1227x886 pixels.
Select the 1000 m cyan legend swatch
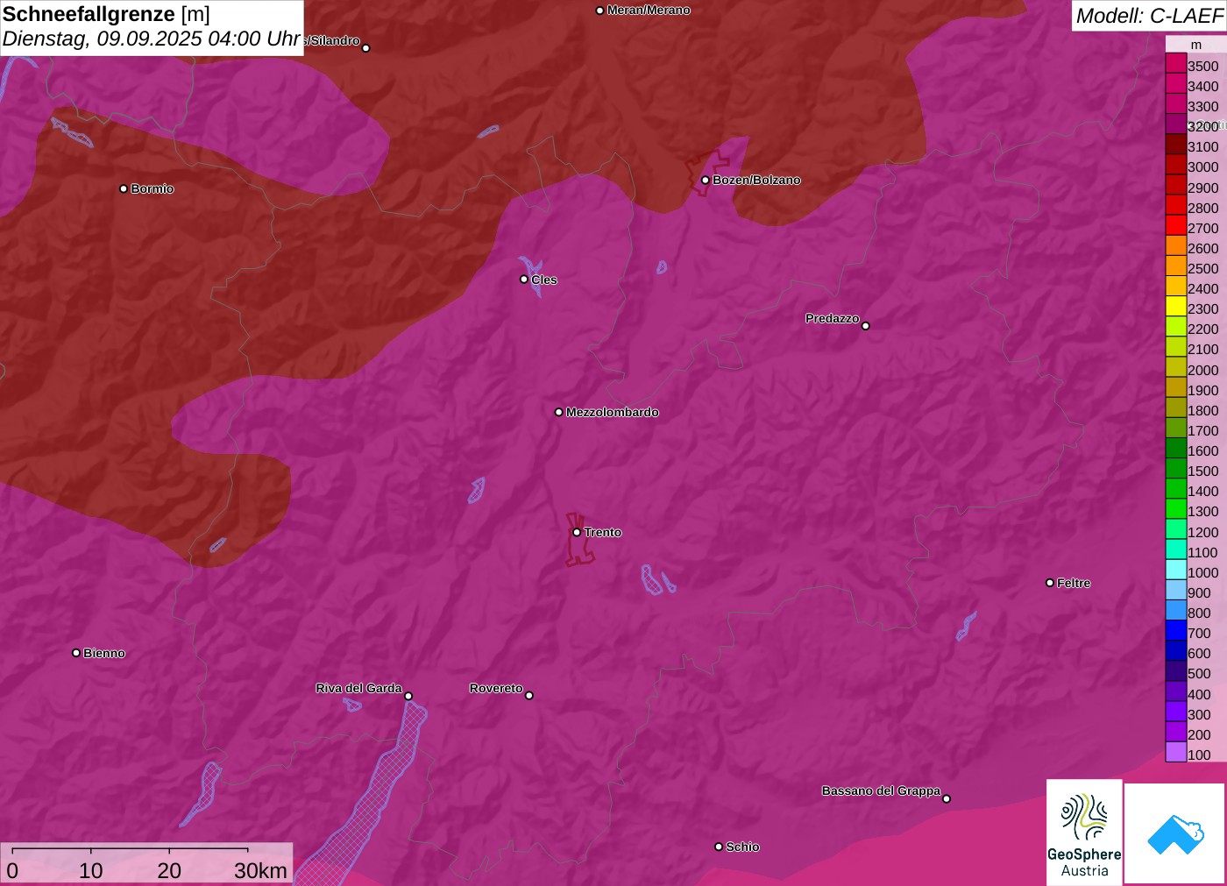1175,570
